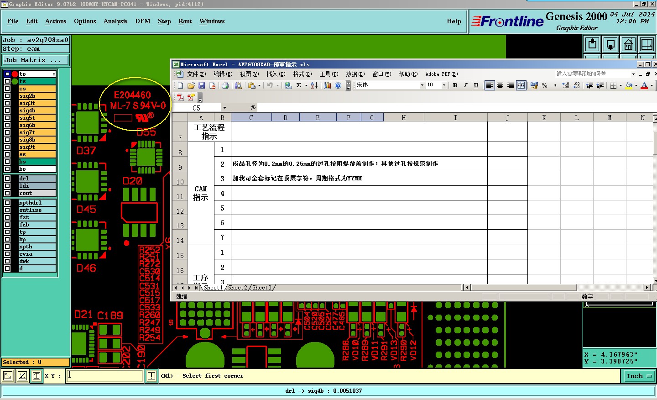Click the Font Color red A swatch in Excel

[x=644, y=85]
